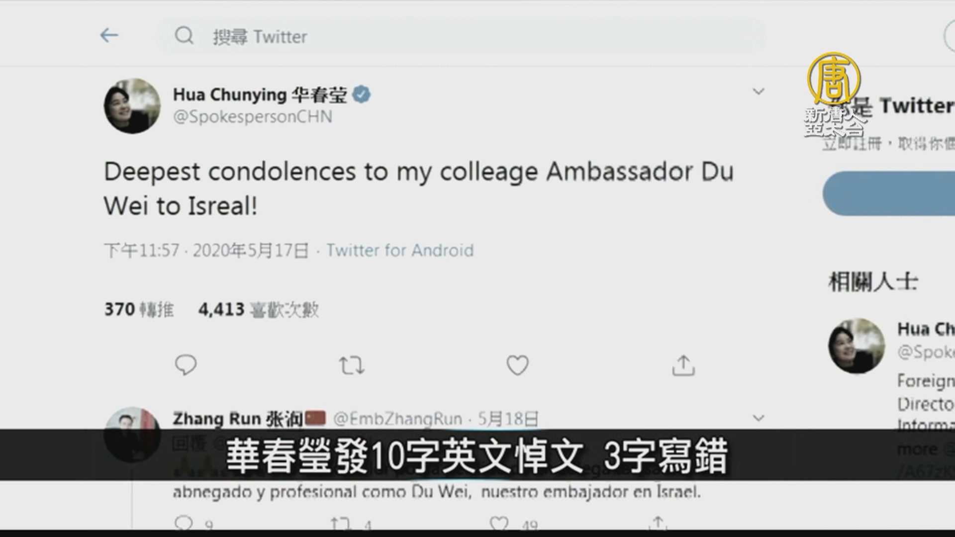This screenshot has width=955, height=537.
Task: Click the main tweet timestamp
Action: click(x=206, y=250)
